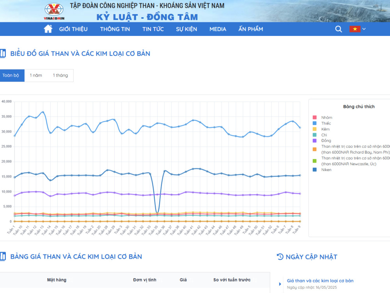Viewport: 390px width, 293px height.
Task: Open the THÔNG TIN menu
Action: pos(115,29)
